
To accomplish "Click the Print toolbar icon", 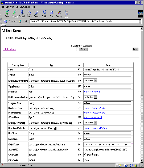I will (52, 14).
